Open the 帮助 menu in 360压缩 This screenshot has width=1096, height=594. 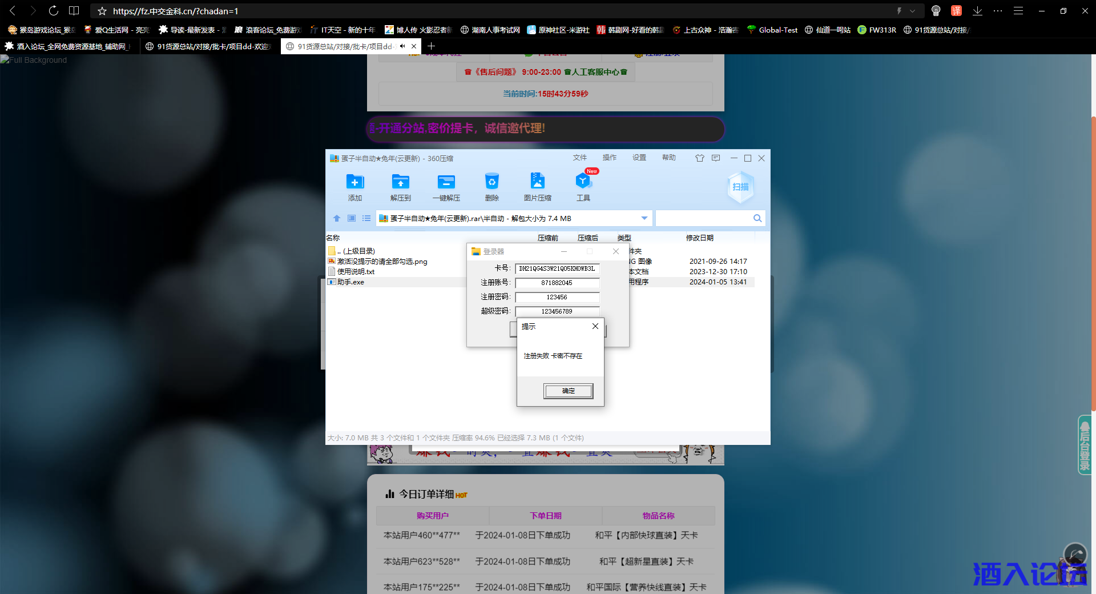pos(669,158)
